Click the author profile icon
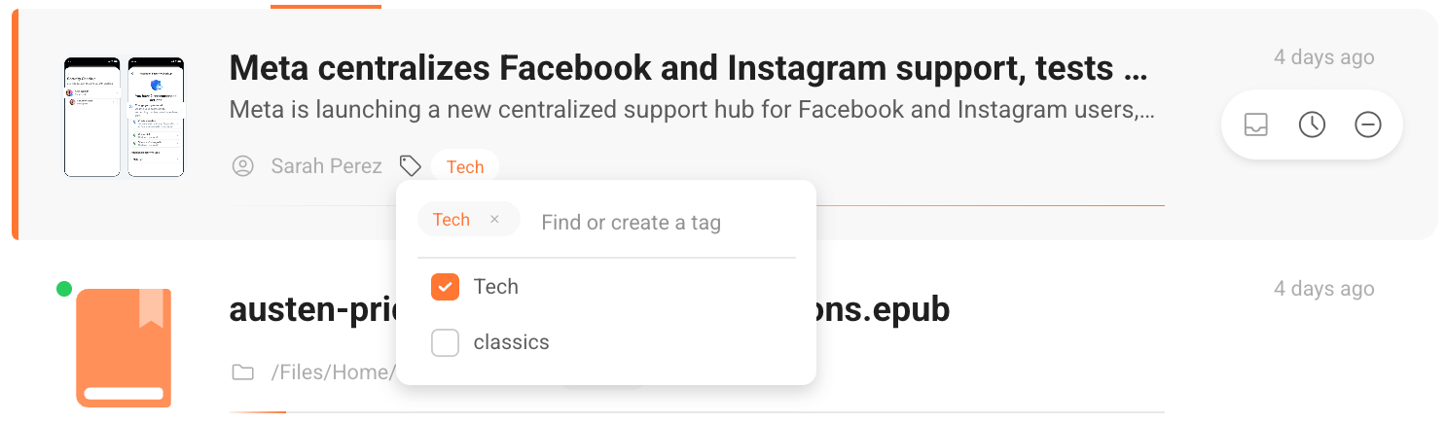 click(242, 166)
